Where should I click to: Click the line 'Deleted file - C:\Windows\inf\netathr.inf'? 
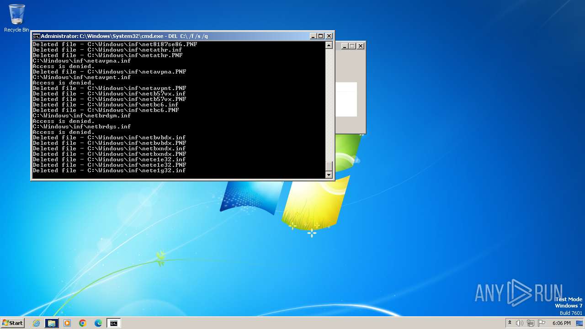[x=107, y=50]
